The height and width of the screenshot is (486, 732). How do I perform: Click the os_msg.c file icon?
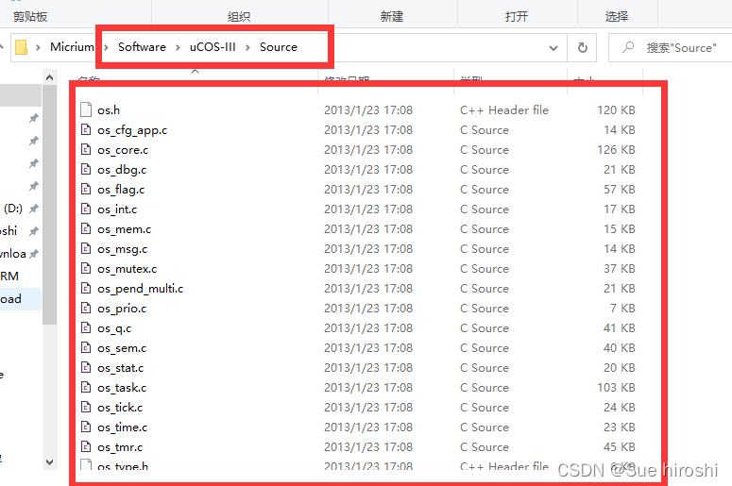click(86, 248)
